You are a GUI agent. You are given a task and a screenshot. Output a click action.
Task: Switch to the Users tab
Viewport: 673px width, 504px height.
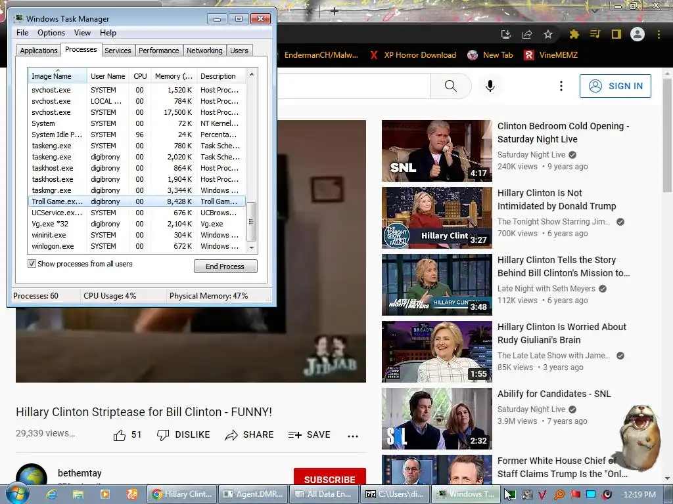pos(239,51)
